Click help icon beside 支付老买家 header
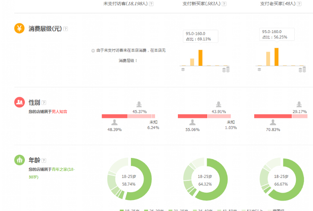This screenshot has width=313, height=211. pos(299,4)
